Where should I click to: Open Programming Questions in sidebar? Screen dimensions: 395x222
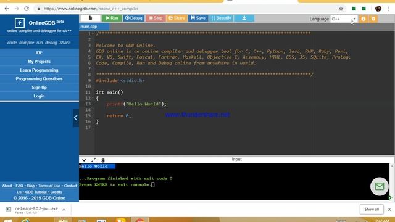(39, 79)
